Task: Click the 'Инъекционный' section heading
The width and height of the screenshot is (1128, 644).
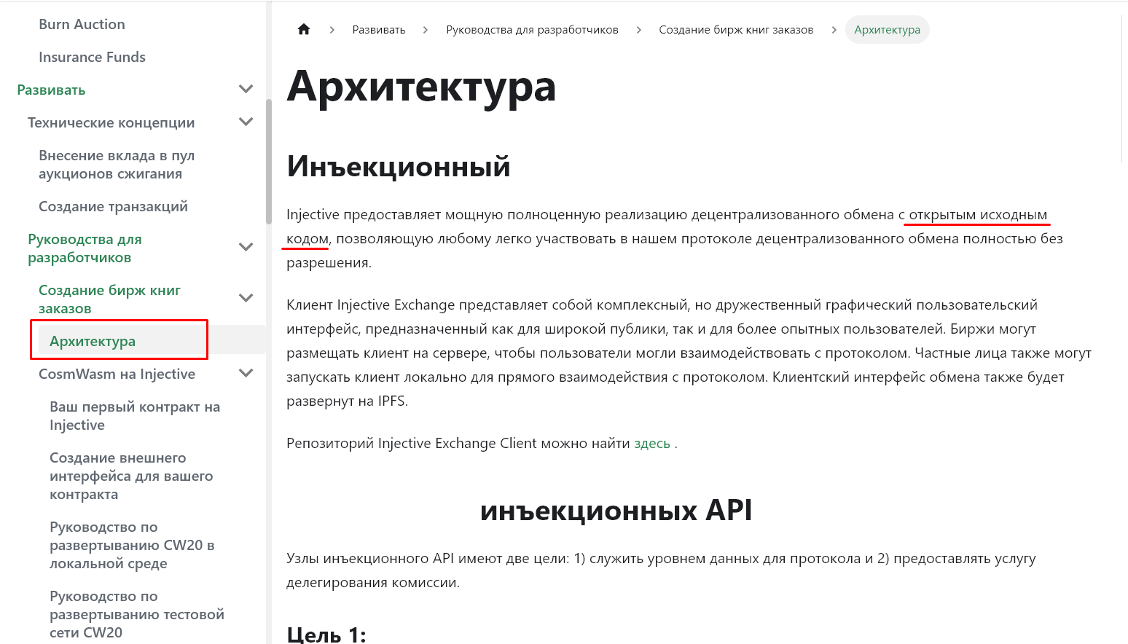Action: tap(398, 166)
